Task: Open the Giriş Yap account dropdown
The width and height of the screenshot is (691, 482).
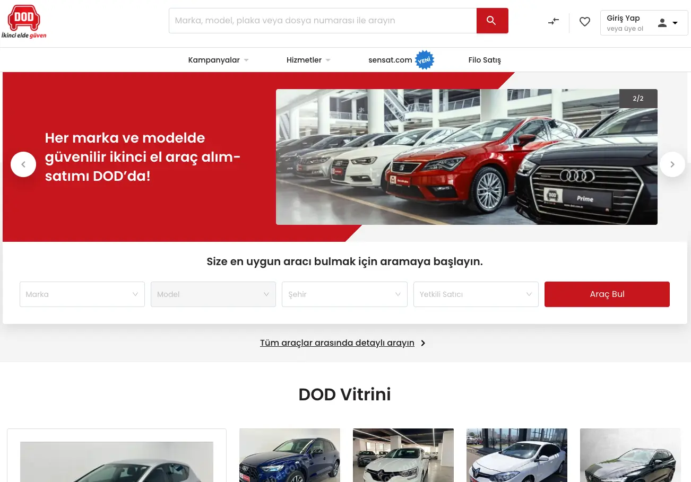Action: [x=643, y=23]
